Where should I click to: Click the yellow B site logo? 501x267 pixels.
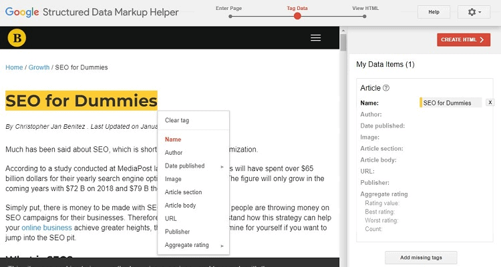click(17, 37)
